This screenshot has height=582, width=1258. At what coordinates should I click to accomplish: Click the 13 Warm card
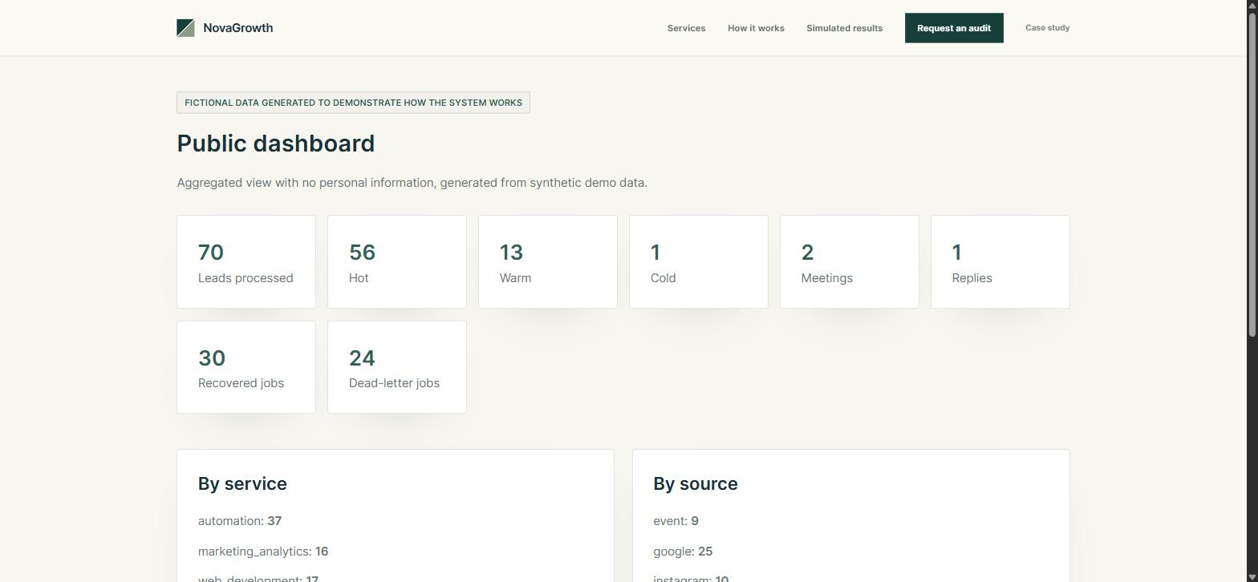pyautogui.click(x=548, y=261)
